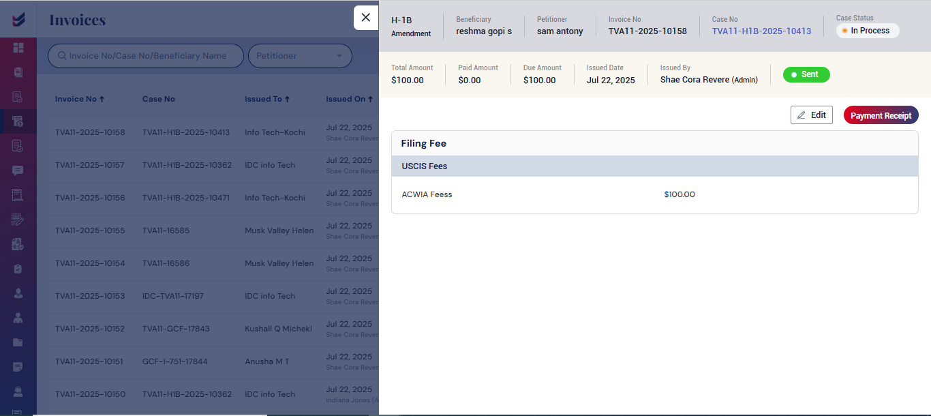Screen dimensions: 931x416
Task: Click the app logo in sidebar
Action: pyautogui.click(x=18, y=19)
